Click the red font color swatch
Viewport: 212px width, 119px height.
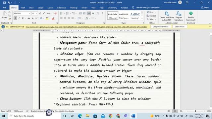pos(53,18)
